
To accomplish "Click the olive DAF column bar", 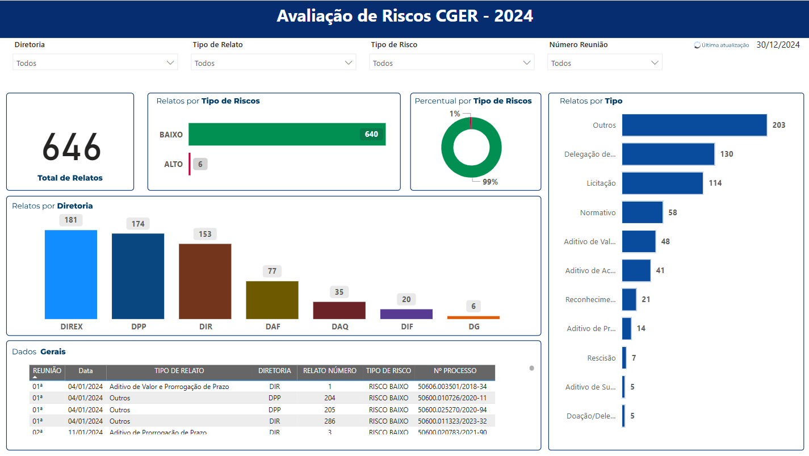I will [x=272, y=300].
